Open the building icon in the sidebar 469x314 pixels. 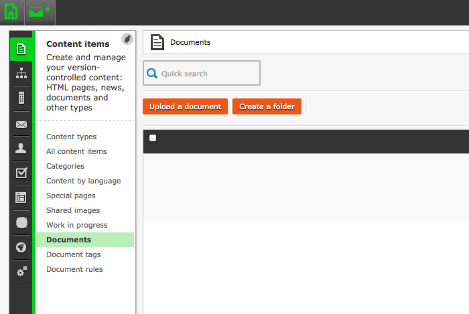point(21,98)
